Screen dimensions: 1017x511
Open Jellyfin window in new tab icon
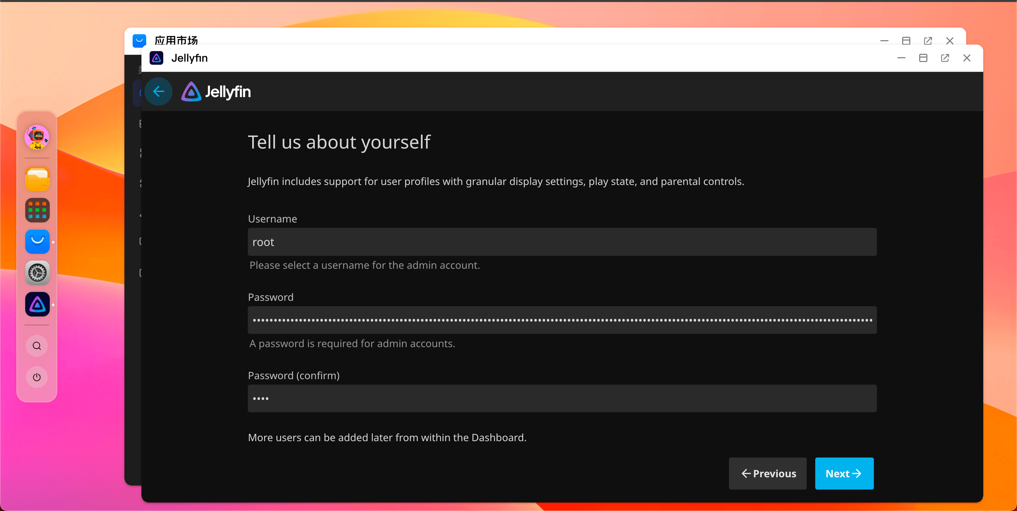[945, 58]
